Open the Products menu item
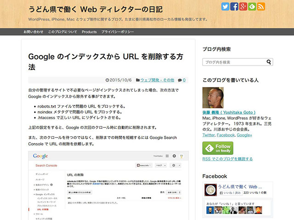Viewport: 294px width, 220px height. coord(89,32)
